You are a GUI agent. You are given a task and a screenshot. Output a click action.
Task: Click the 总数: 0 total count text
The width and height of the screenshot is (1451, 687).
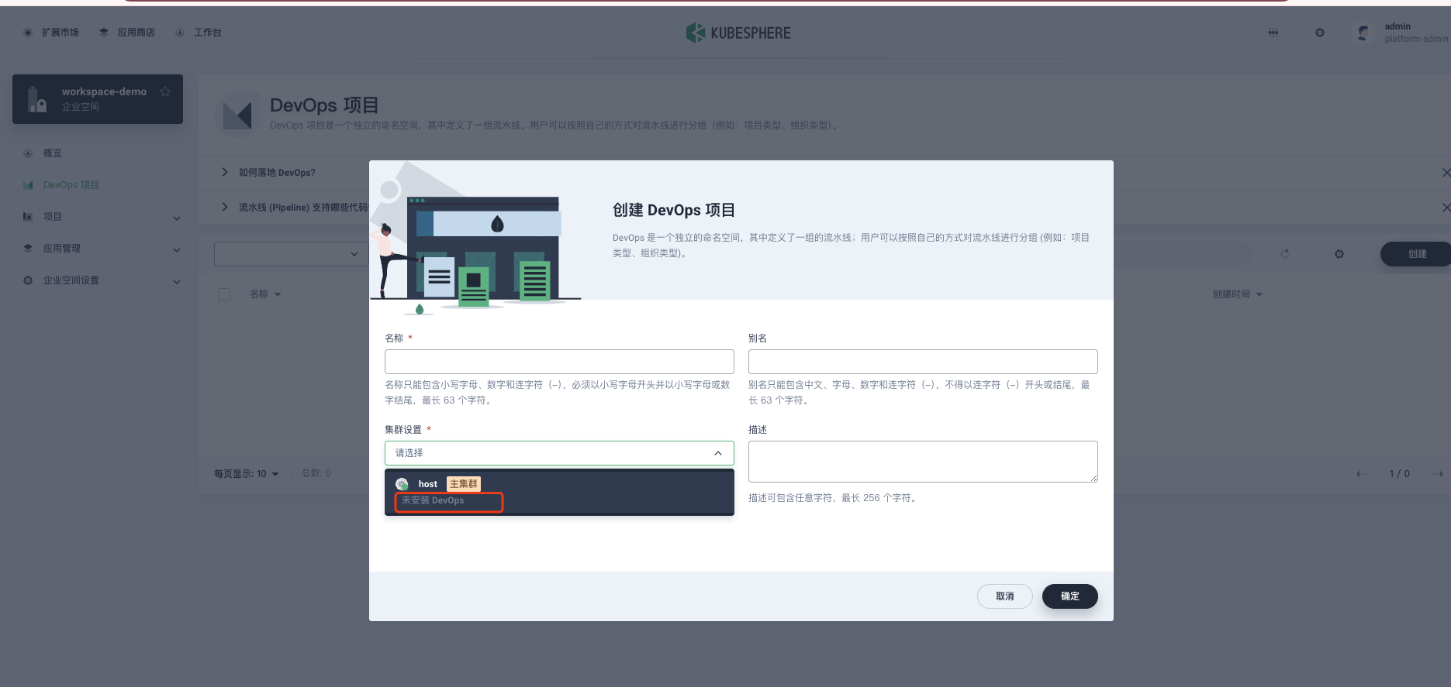click(316, 473)
